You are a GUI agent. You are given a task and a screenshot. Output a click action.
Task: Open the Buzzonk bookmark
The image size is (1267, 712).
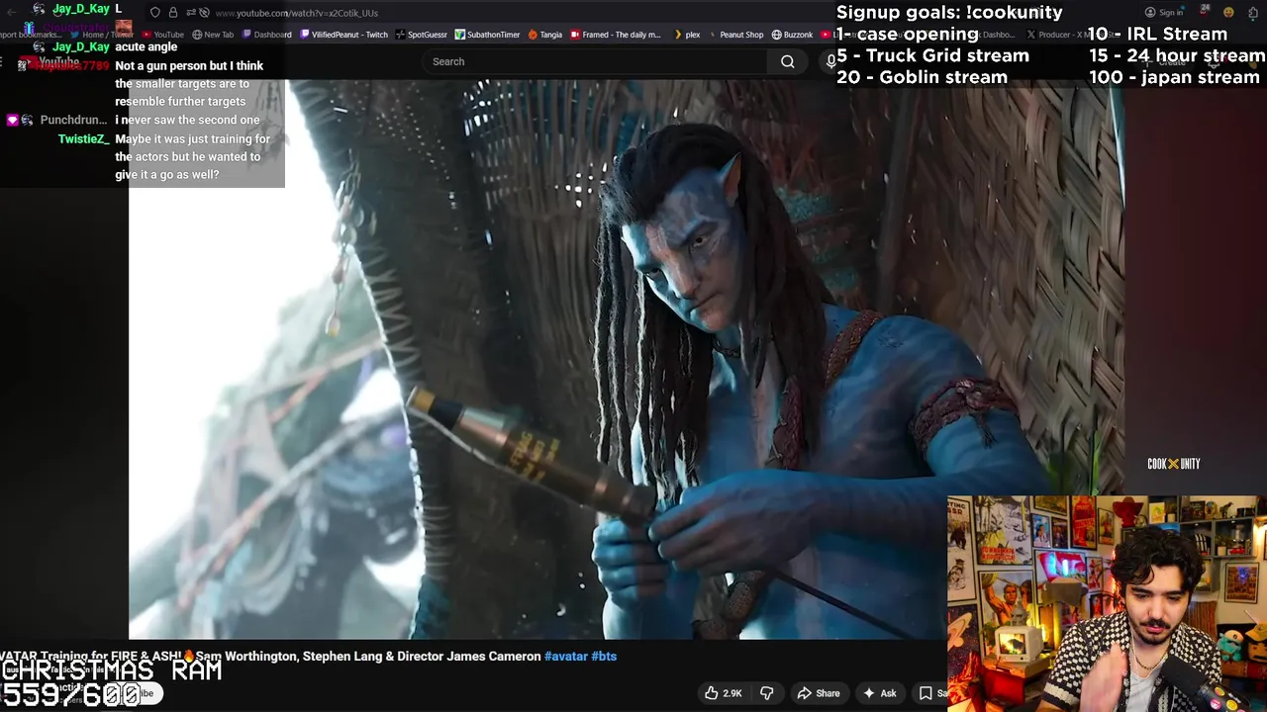793,35
